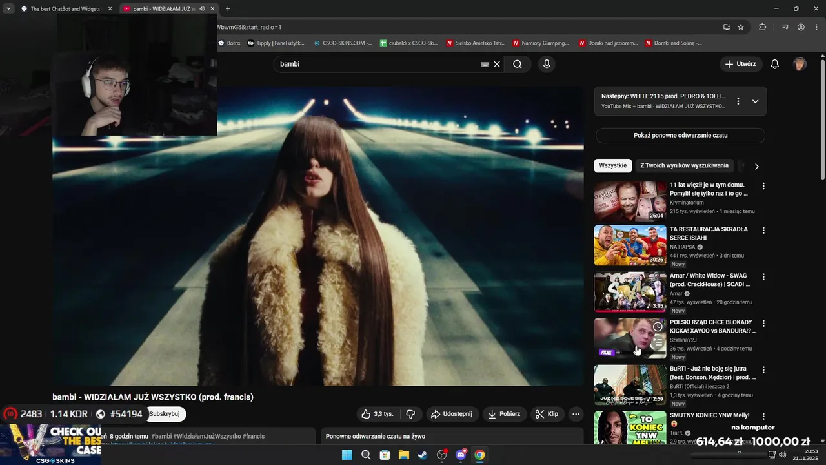Open Chrome extensions puzzle icon
This screenshot has height=465, width=826.
point(763,27)
